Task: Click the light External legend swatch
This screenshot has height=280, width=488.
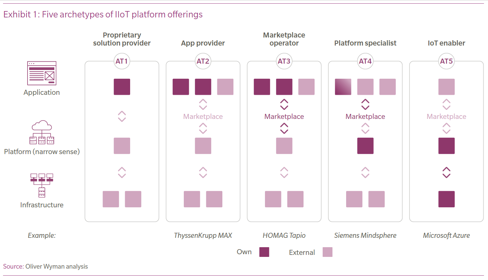Action: coord(327,252)
